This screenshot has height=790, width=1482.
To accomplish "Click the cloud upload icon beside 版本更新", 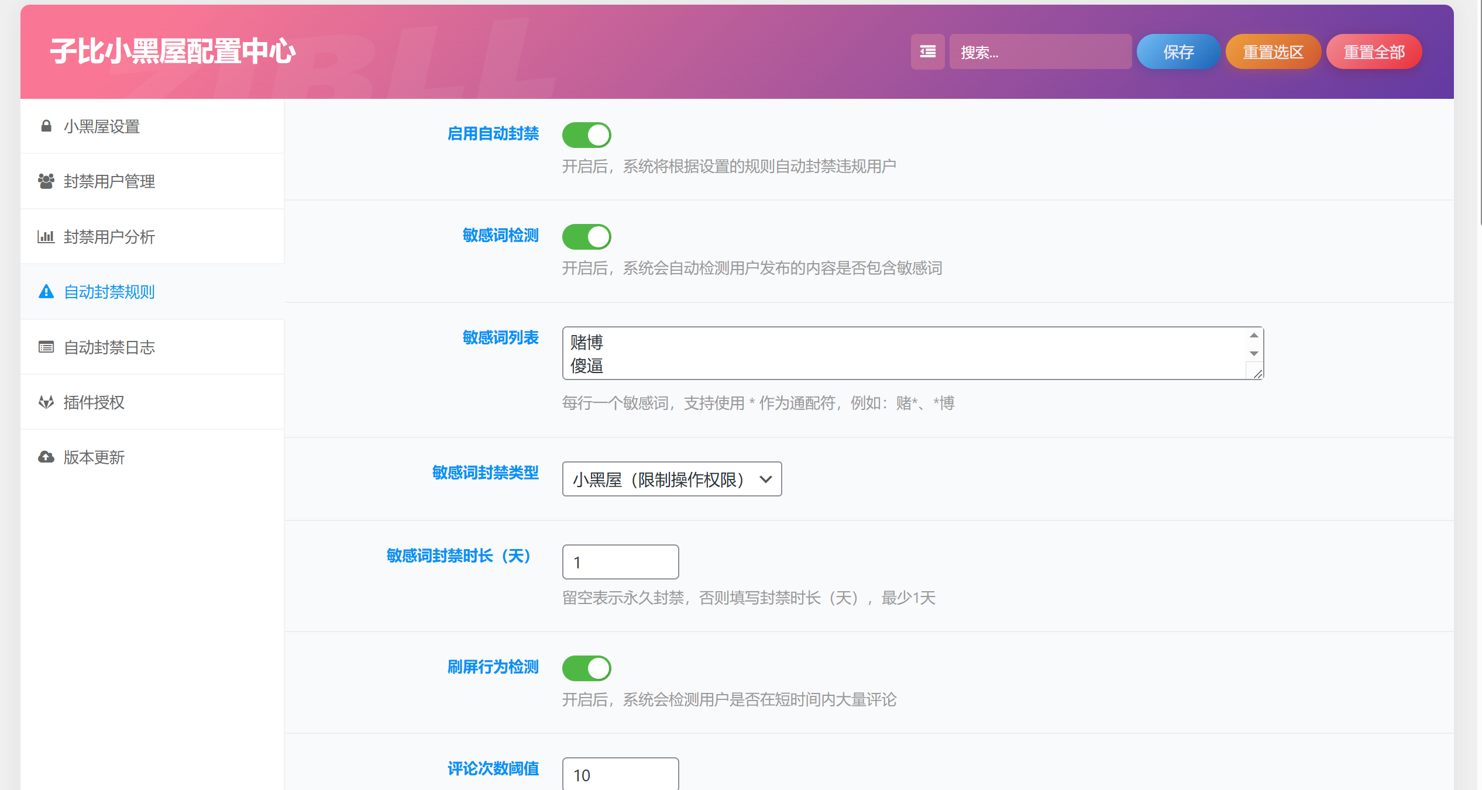I will [46, 457].
